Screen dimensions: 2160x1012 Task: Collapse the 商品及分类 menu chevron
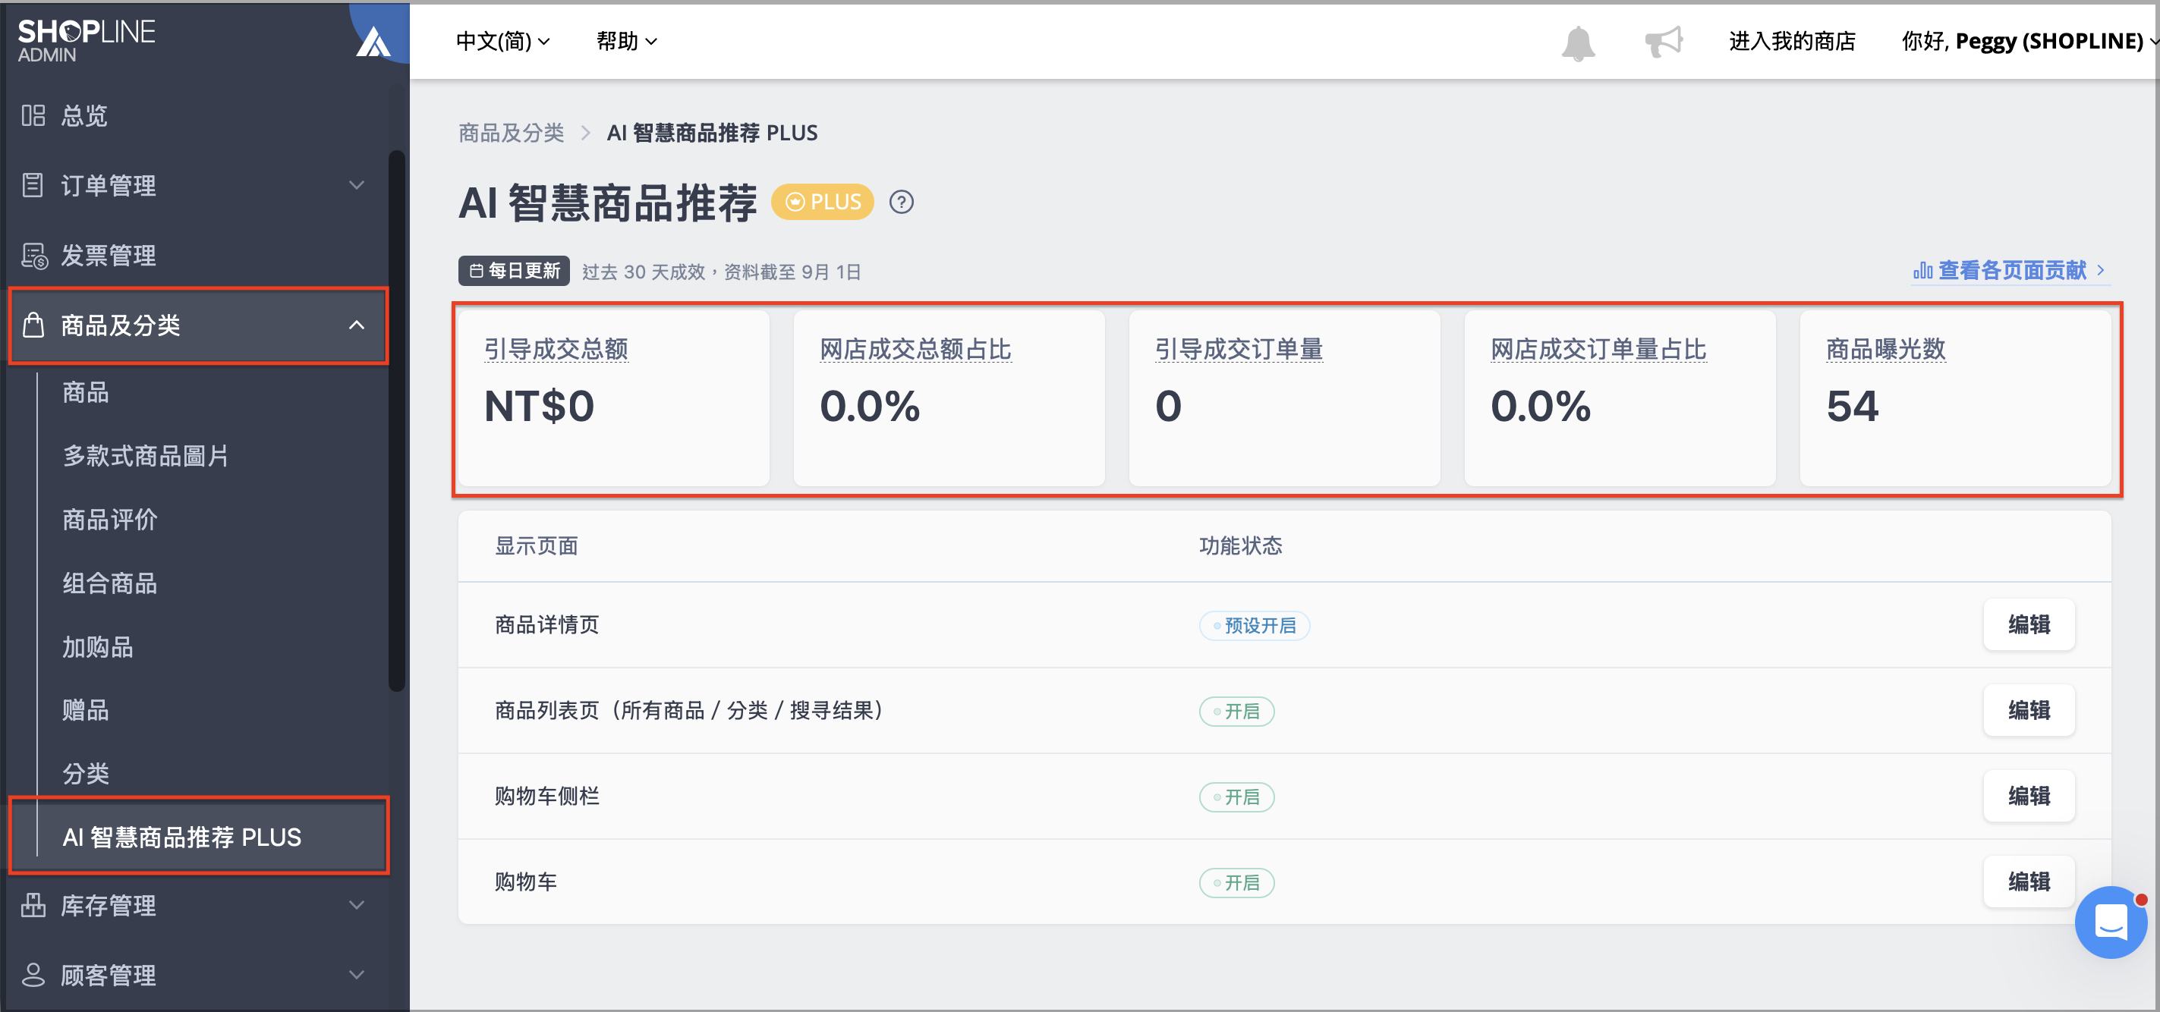[357, 325]
